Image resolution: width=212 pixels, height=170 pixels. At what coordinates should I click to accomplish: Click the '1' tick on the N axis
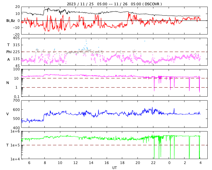[17, 87]
